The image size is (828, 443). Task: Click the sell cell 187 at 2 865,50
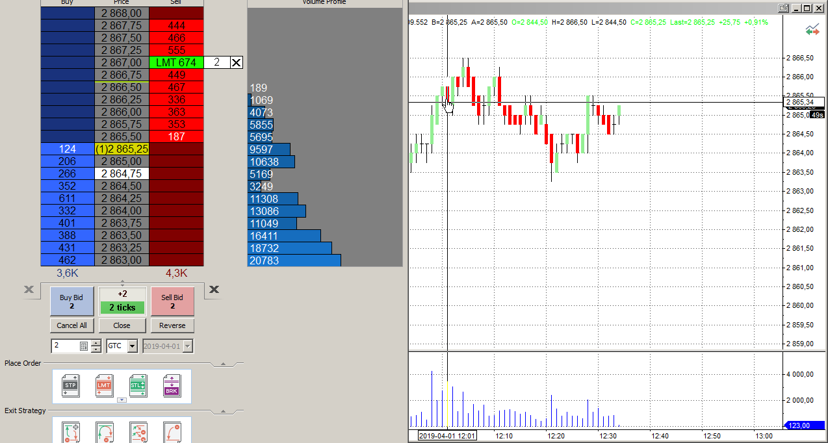pos(176,136)
